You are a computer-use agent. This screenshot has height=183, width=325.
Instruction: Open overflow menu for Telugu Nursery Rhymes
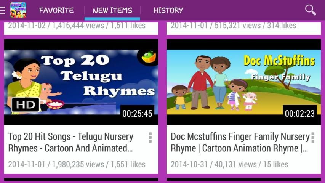click(150, 138)
